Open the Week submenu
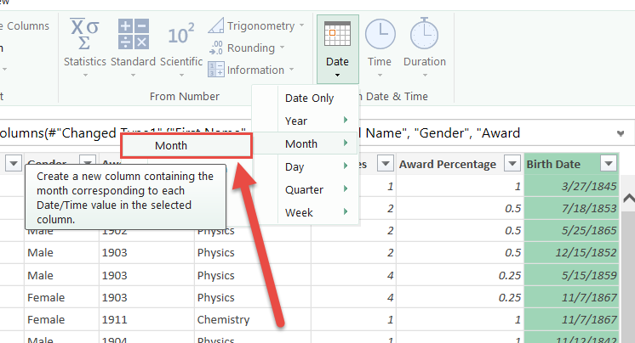This screenshot has width=635, height=343. click(317, 211)
